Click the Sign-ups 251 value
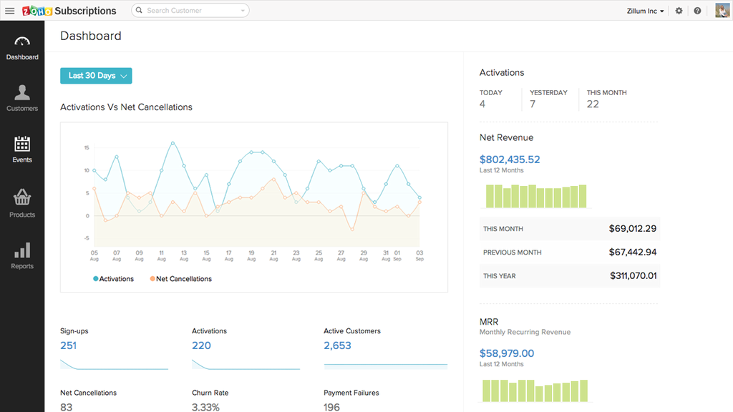Viewport: 733px width, 412px height. (69, 345)
